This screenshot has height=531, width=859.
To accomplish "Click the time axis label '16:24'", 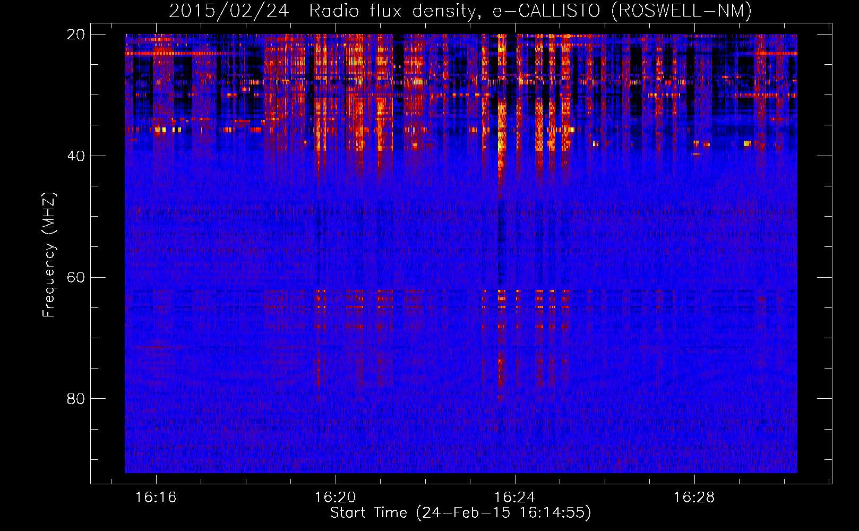I will [x=514, y=497].
